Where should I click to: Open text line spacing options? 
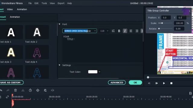(113, 31)
